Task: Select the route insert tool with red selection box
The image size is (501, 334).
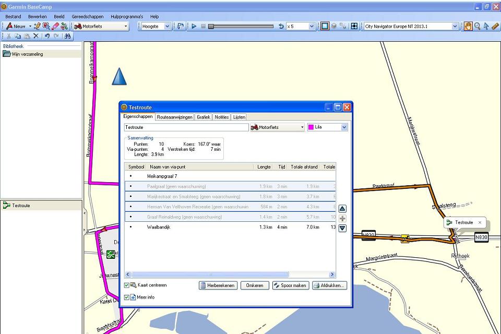Action: pos(46,26)
